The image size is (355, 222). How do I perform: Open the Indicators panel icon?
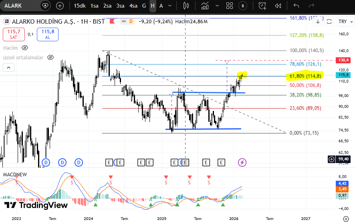205,6
